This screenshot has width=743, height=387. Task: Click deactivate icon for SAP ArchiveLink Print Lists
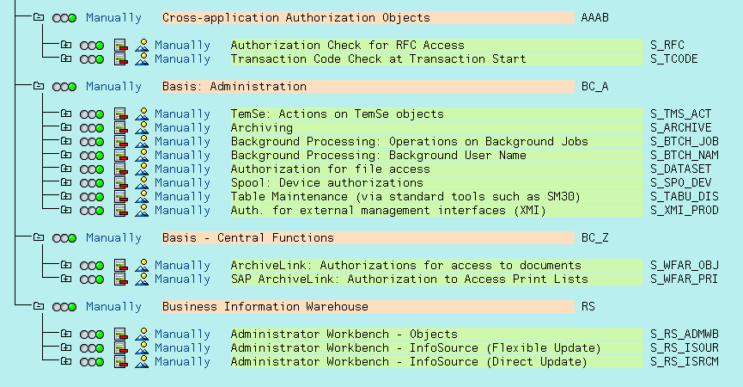pos(120,279)
